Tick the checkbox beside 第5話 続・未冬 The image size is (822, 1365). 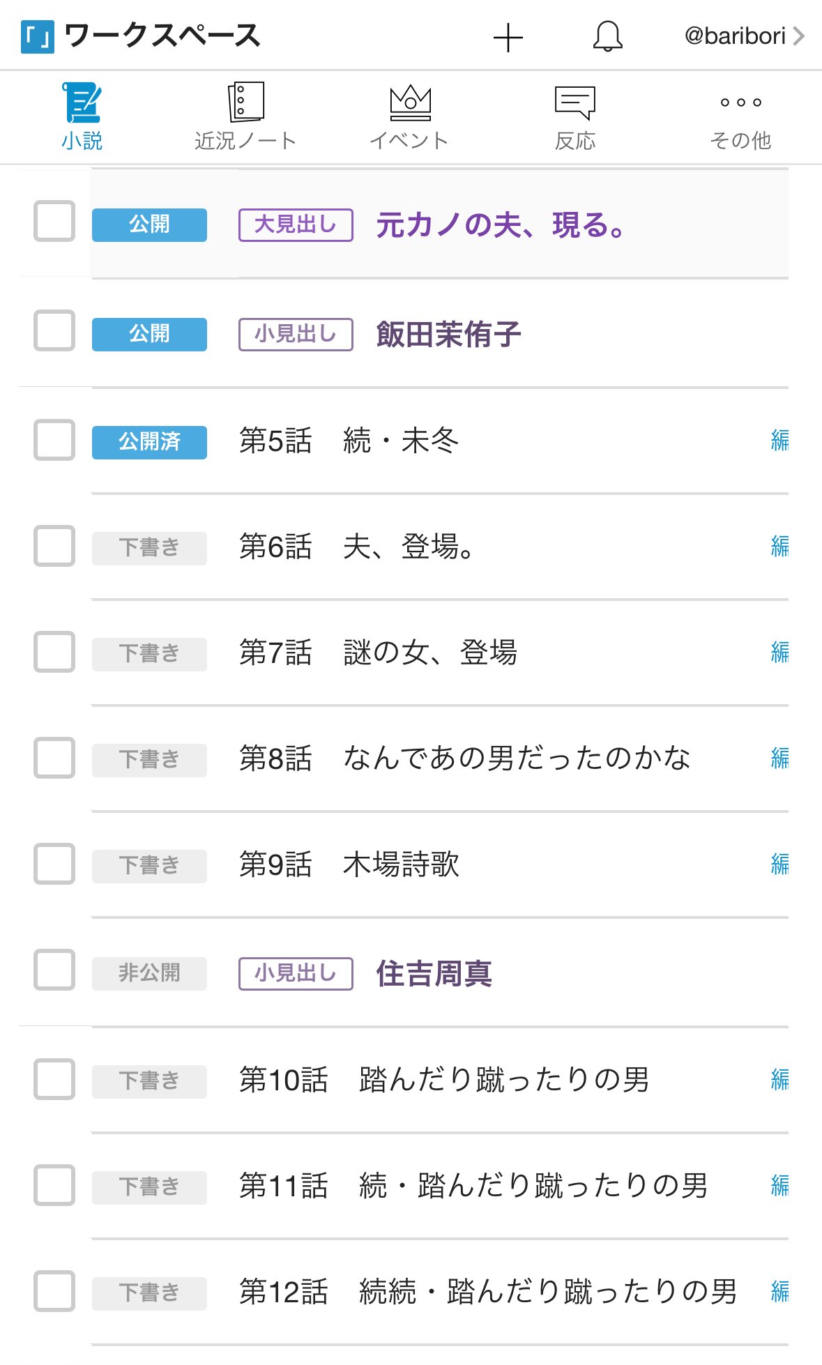pyautogui.click(x=54, y=440)
